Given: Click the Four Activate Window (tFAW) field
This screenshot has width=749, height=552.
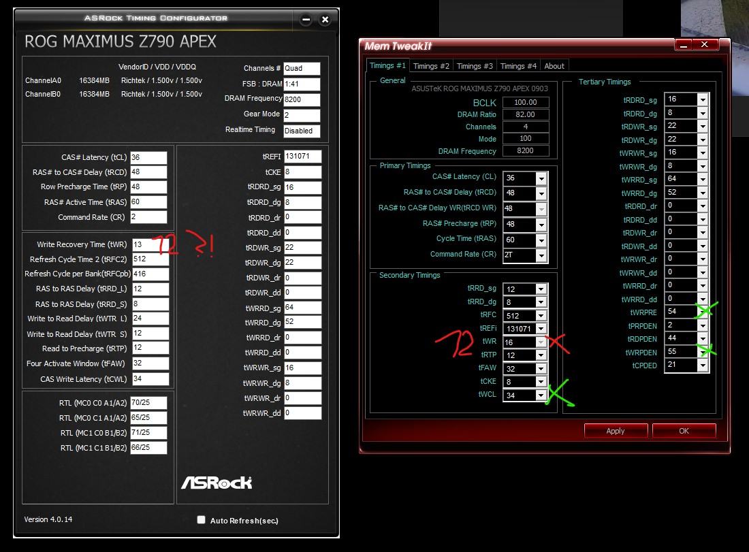Looking at the screenshot, I should coord(150,363).
